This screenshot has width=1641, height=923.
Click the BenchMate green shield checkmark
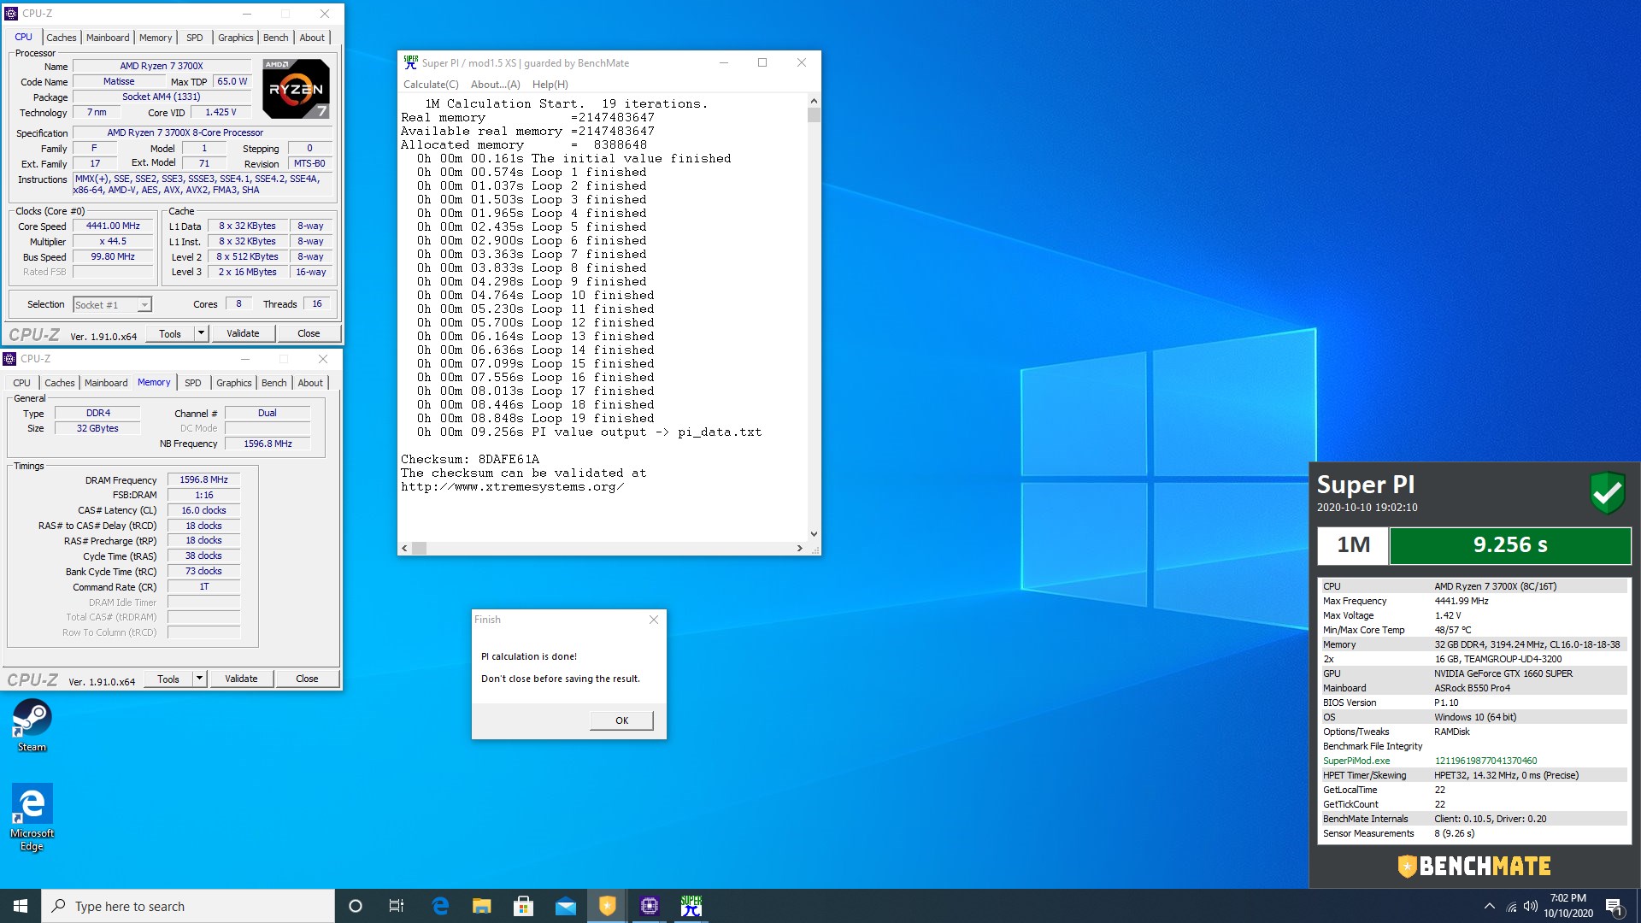pyautogui.click(x=1607, y=493)
